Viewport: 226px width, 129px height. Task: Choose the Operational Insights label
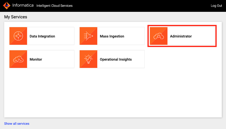pos(116,59)
